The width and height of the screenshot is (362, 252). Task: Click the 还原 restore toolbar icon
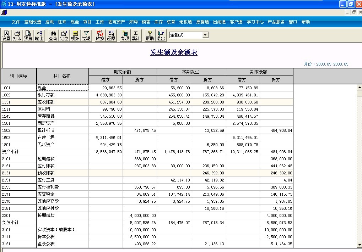pyautogui.click(x=111, y=35)
